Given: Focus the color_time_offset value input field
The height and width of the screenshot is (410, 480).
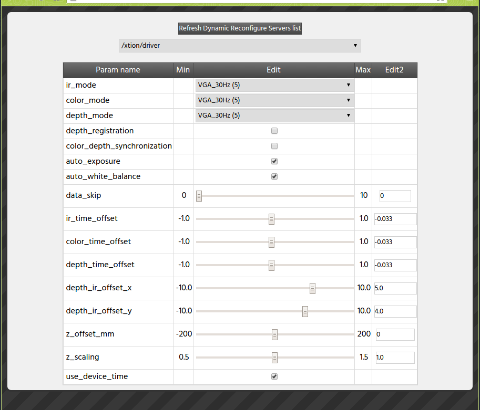Looking at the screenshot, I should pos(395,242).
